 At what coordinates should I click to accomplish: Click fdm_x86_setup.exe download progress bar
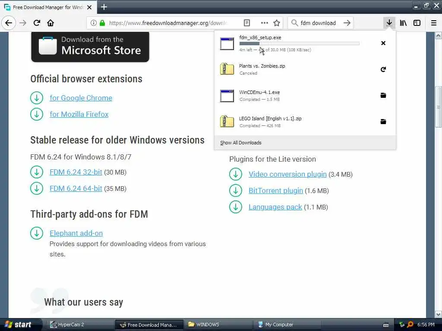coord(300,44)
